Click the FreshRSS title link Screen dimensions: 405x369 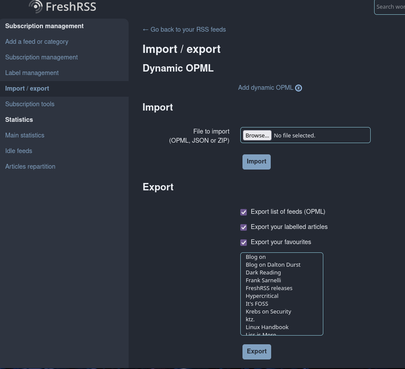tap(71, 7)
